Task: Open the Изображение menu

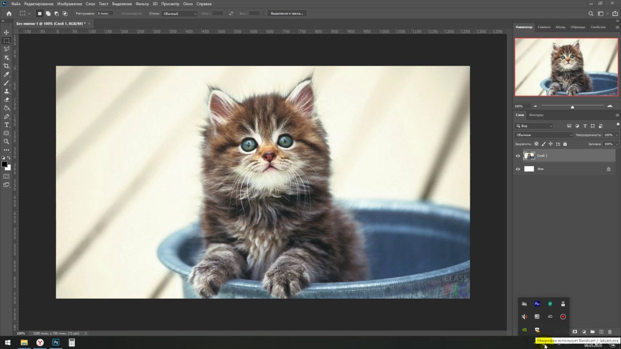Action: [x=70, y=4]
